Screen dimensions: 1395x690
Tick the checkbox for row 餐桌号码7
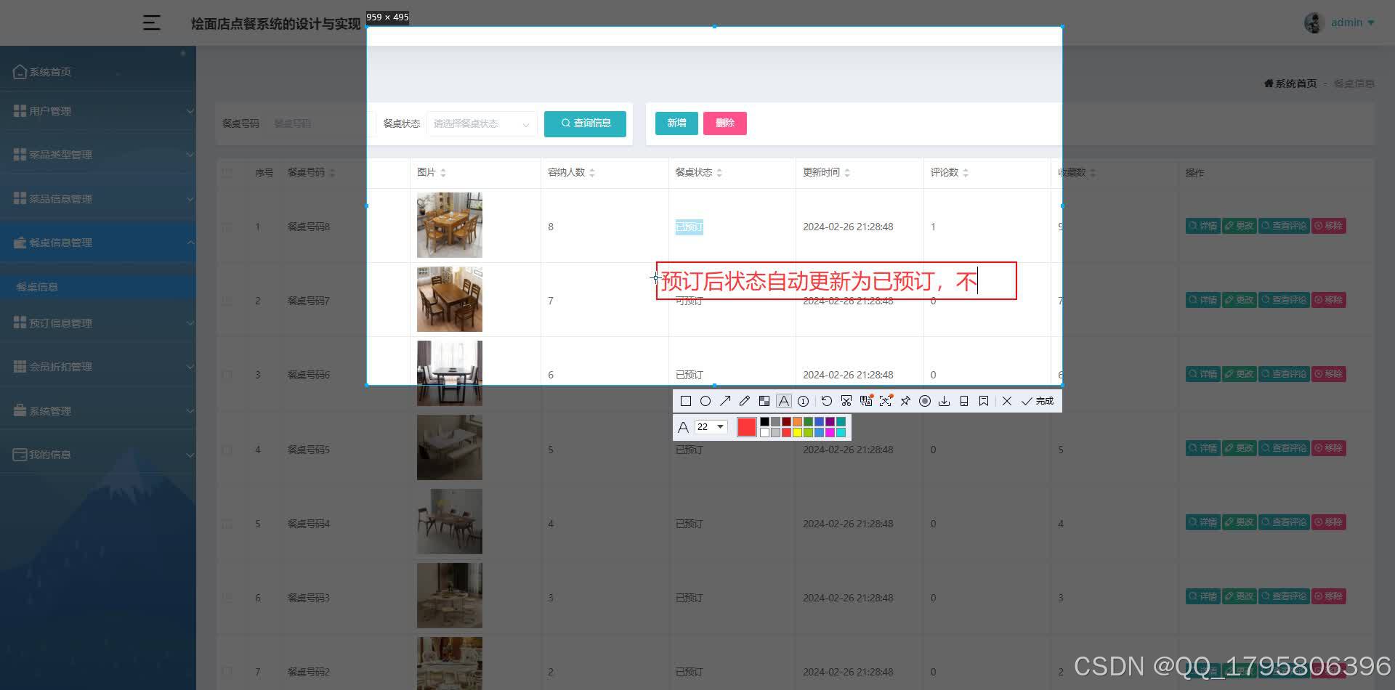227,301
